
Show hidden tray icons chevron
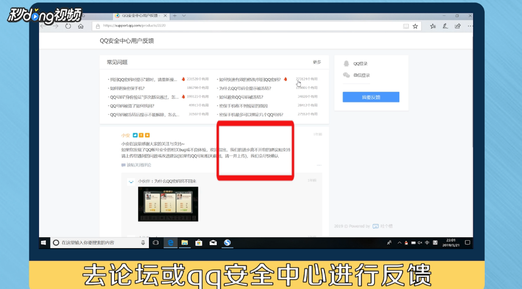(399, 243)
